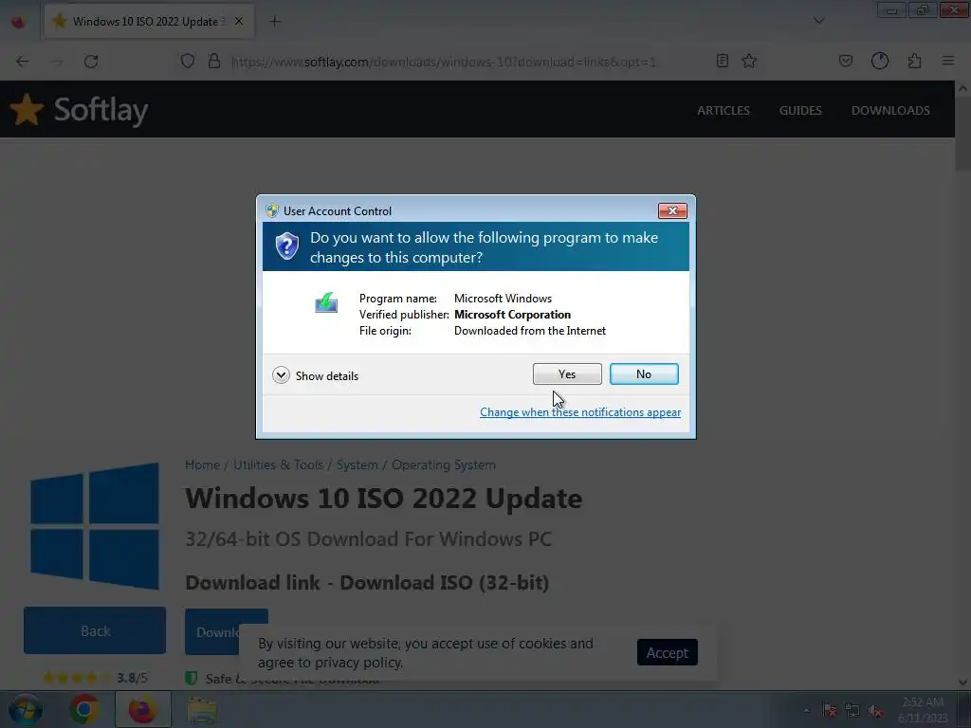
Task: Click the Utilities & Tools breadcrumb
Action: tap(278, 464)
